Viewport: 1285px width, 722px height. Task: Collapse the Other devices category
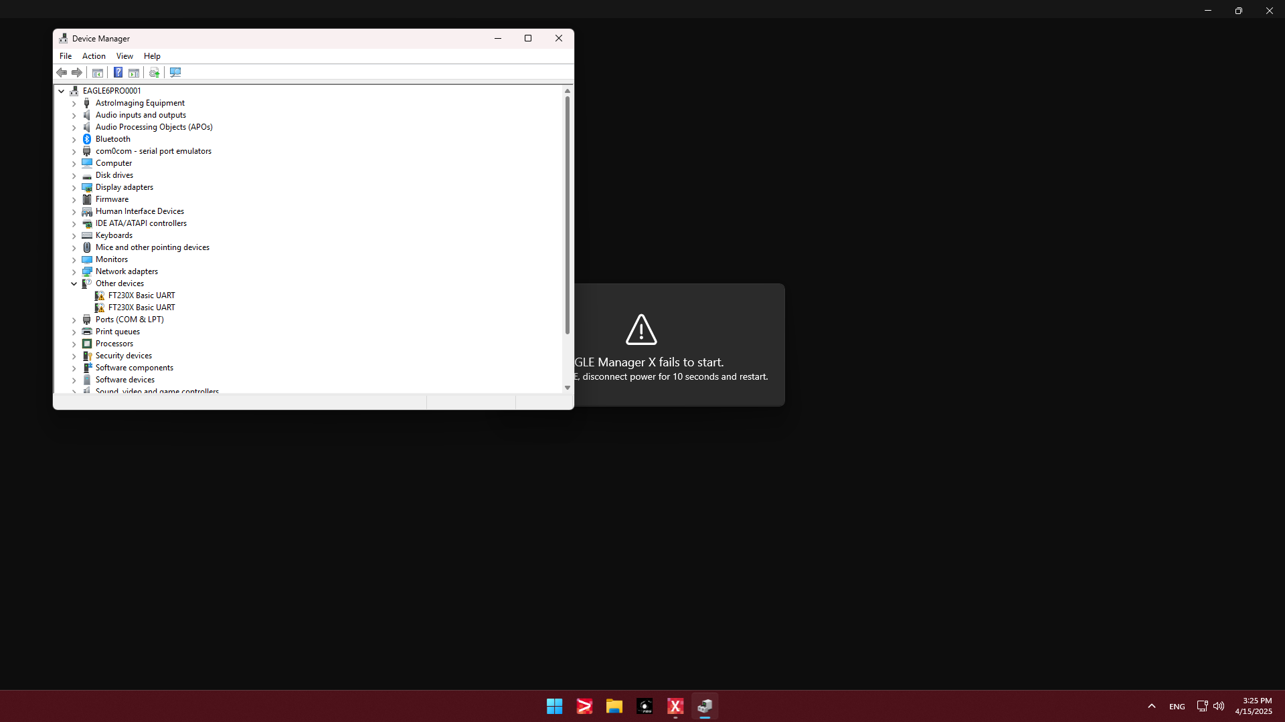(x=74, y=283)
